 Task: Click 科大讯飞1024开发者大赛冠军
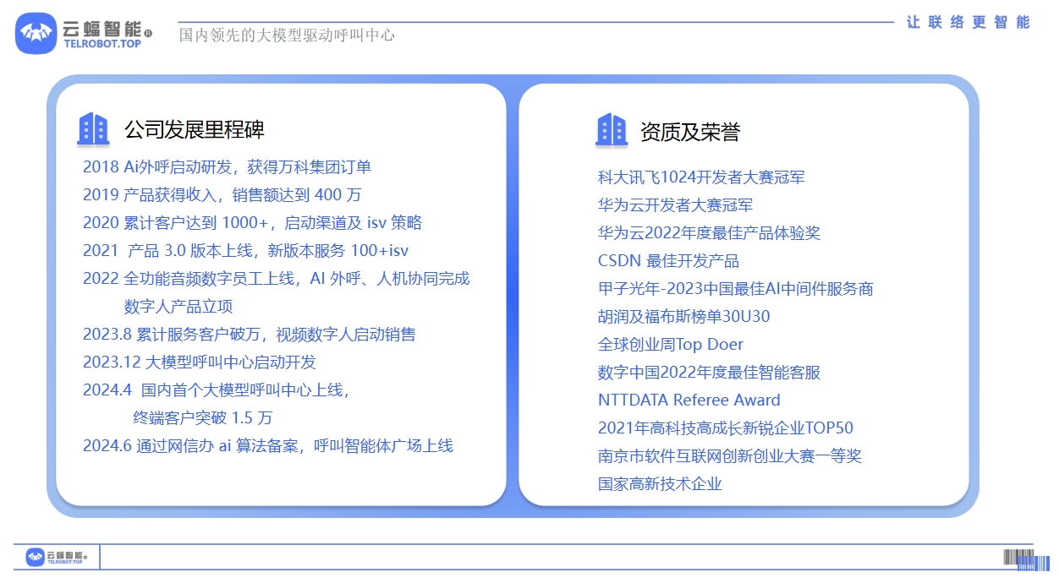pos(701,177)
